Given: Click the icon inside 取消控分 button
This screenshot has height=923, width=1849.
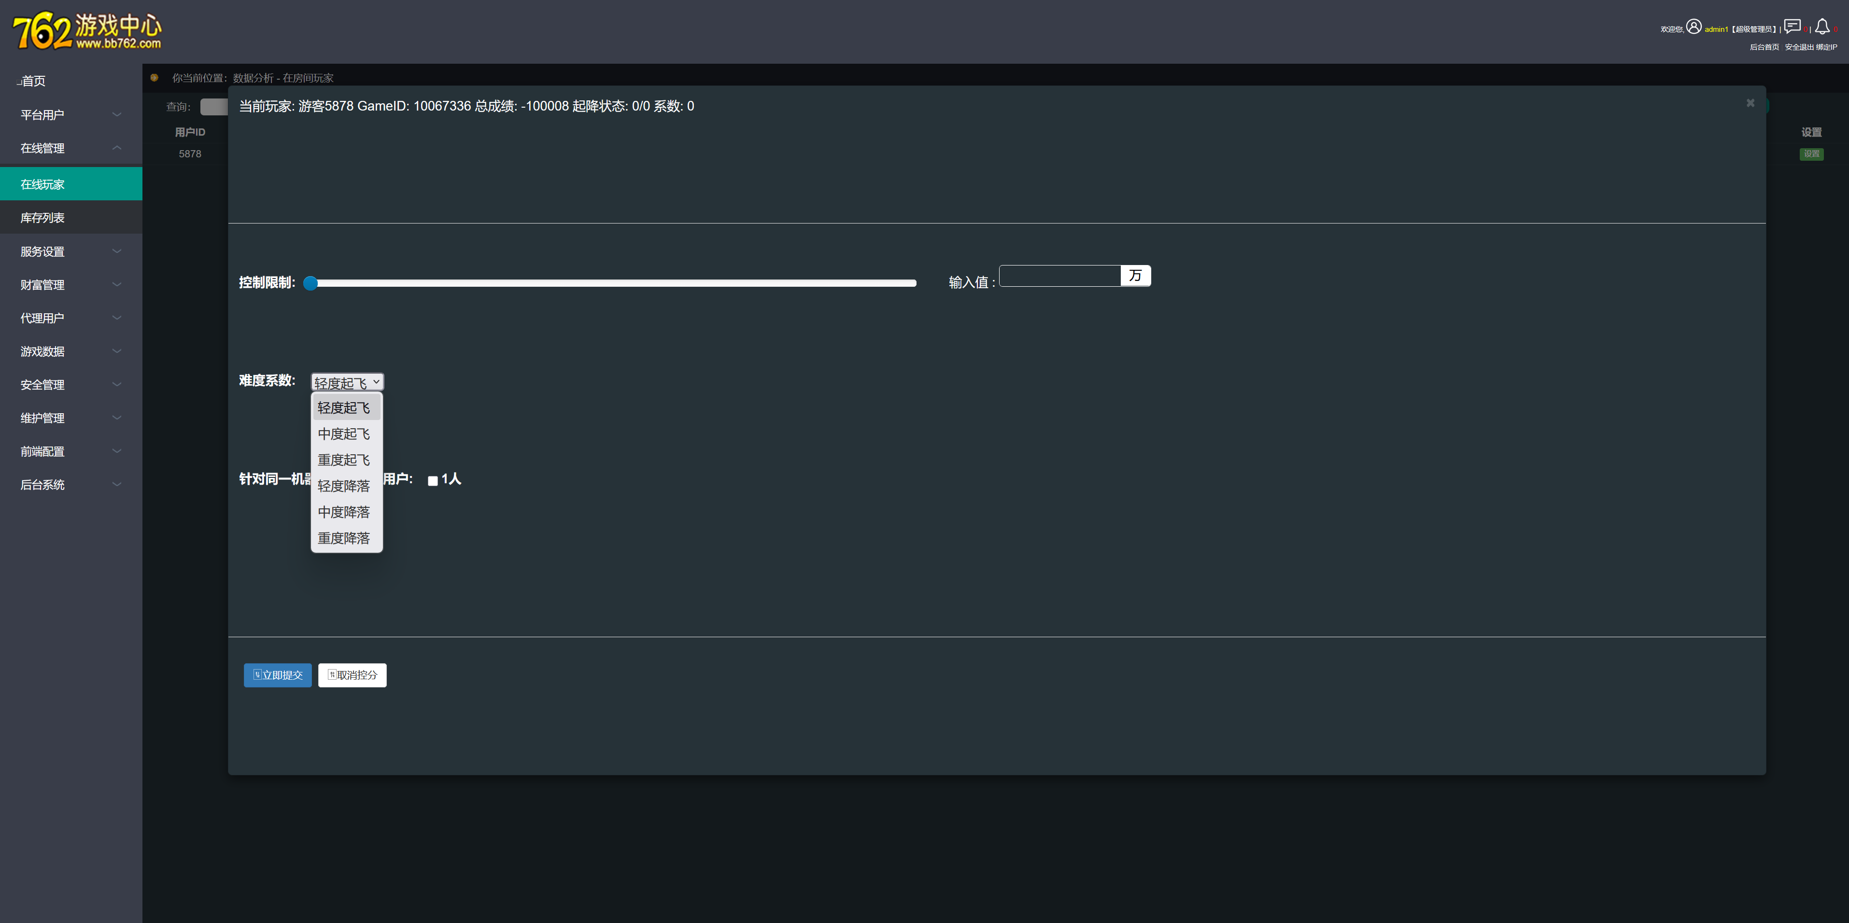Looking at the screenshot, I should tap(332, 675).
